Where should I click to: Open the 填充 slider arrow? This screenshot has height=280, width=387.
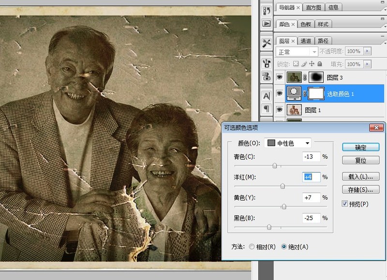367,64
